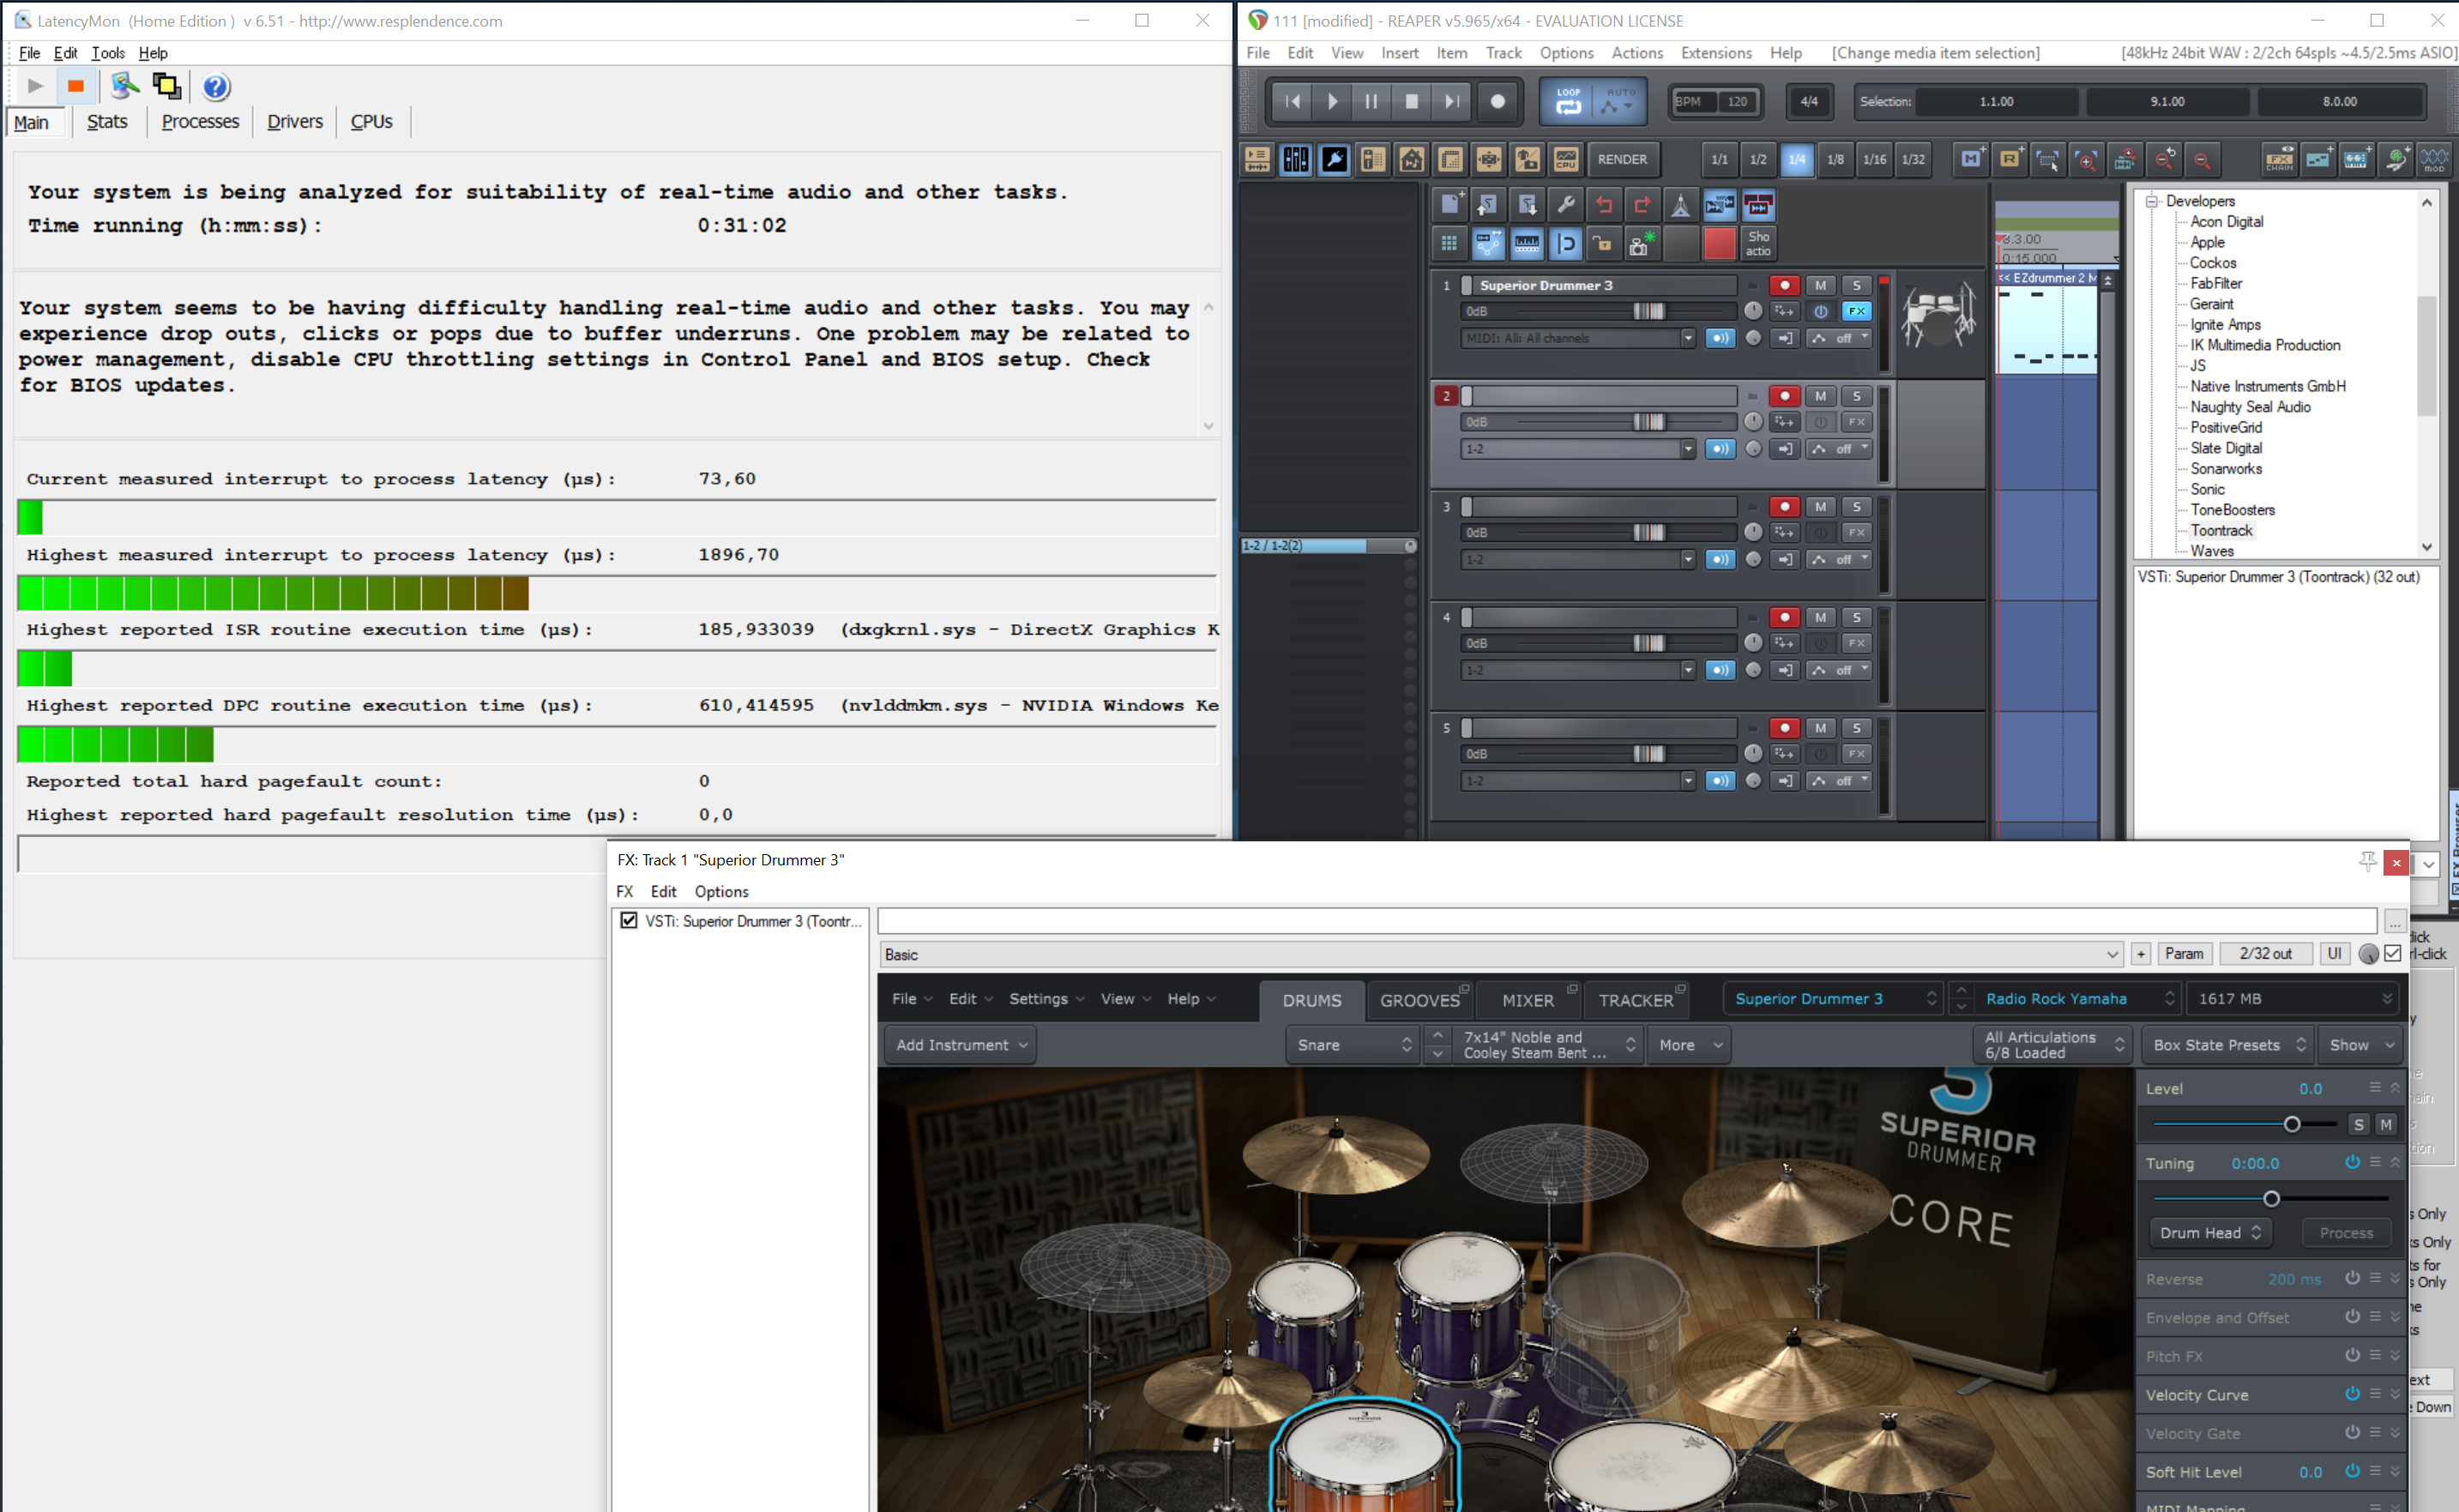The image size is (2459, 1512).
Task: Open the Add Instrument dropdown
Action: [960, 1045]
